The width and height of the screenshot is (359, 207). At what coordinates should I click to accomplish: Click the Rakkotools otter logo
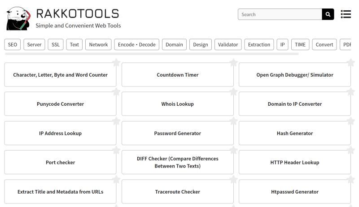click(x=18, y=18)
